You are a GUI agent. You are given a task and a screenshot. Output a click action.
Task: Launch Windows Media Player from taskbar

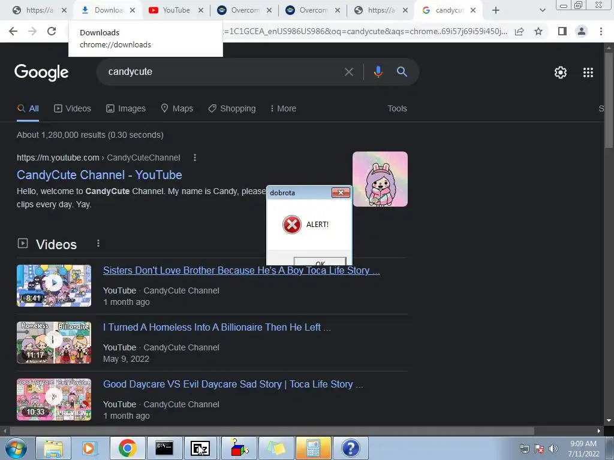90,448
